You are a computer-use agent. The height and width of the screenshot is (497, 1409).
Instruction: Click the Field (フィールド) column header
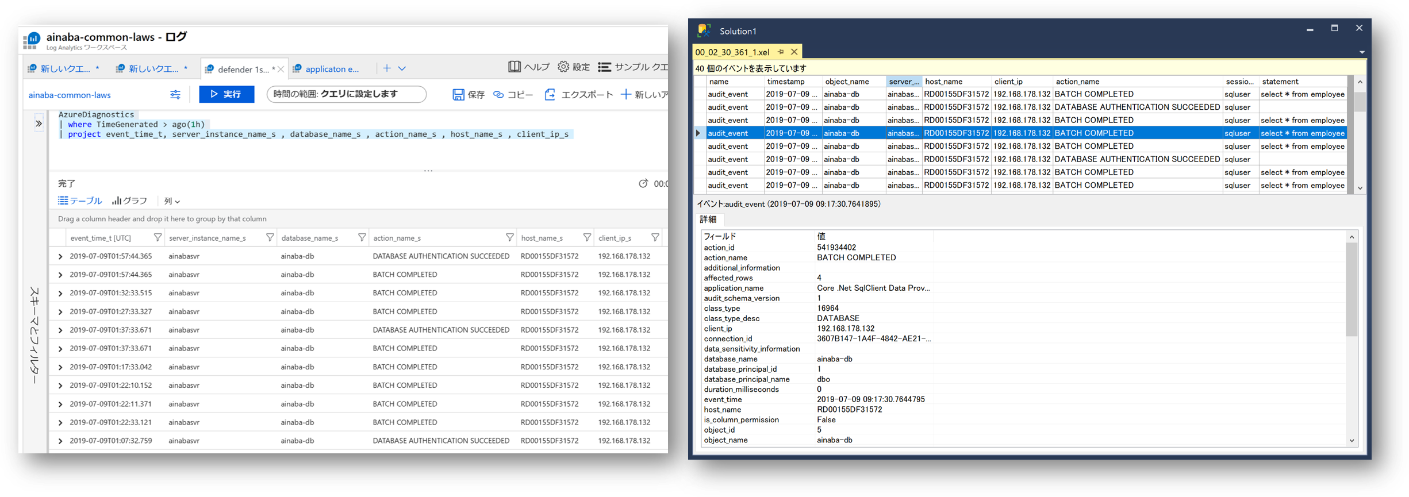tap(758, 236)
